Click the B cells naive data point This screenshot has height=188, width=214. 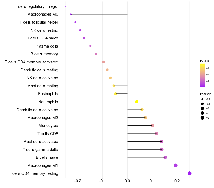point(165,157)
